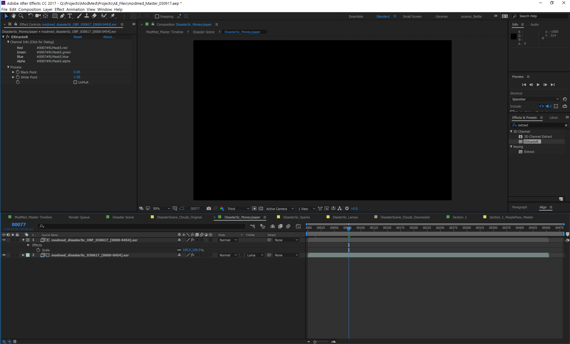The image size is (570, 344).
Task: Open the Composition menu
Action: tap(30, 9)
